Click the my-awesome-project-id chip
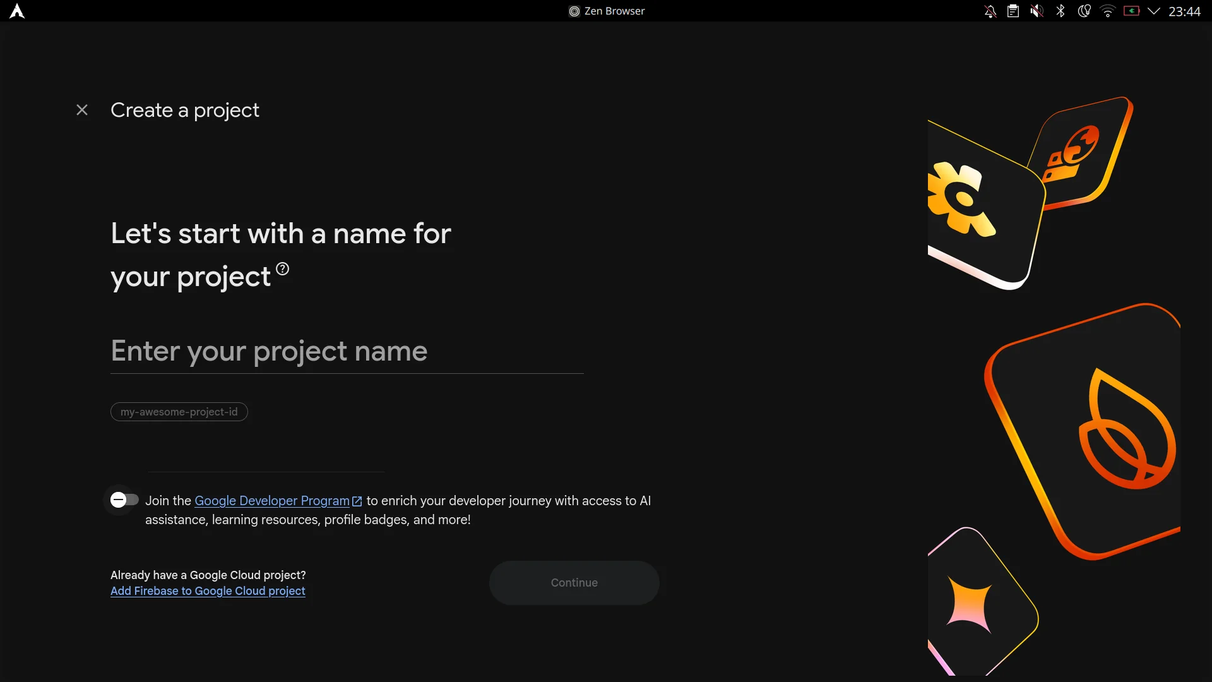Viewport: 1212px width, 682px height. click(179, 412)
